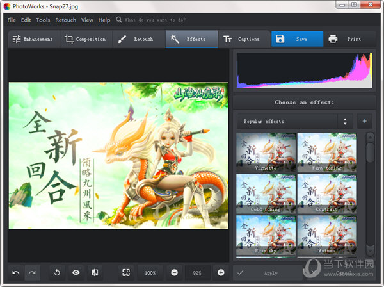Screen dimensions: 384x287
Task: Maximize the PhotoWorks window
Action: pyautogui.click(x=354, y=4)
